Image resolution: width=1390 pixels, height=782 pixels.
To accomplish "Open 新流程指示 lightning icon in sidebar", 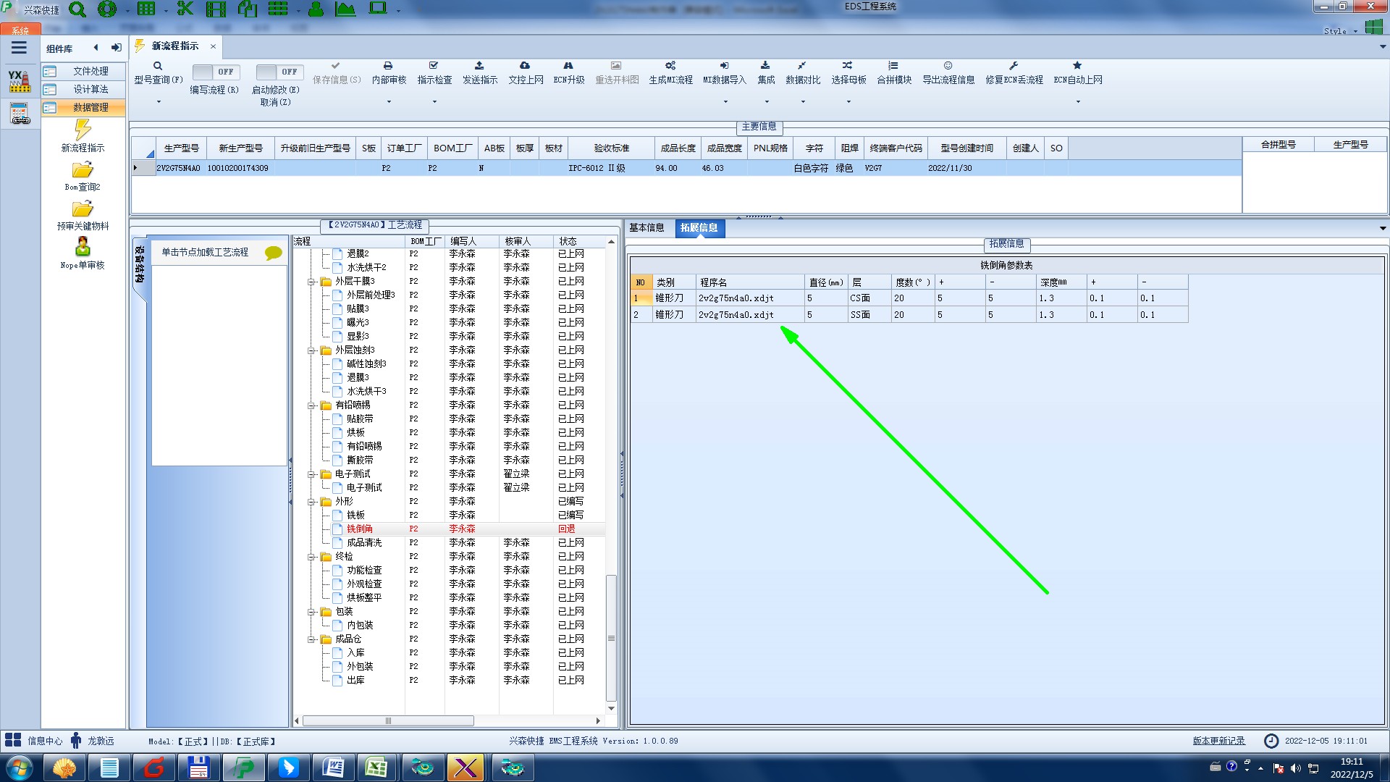I will tap(83, 130).
